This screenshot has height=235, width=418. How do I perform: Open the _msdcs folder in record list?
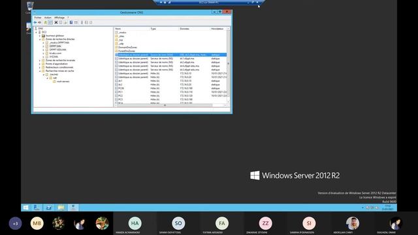121,33
